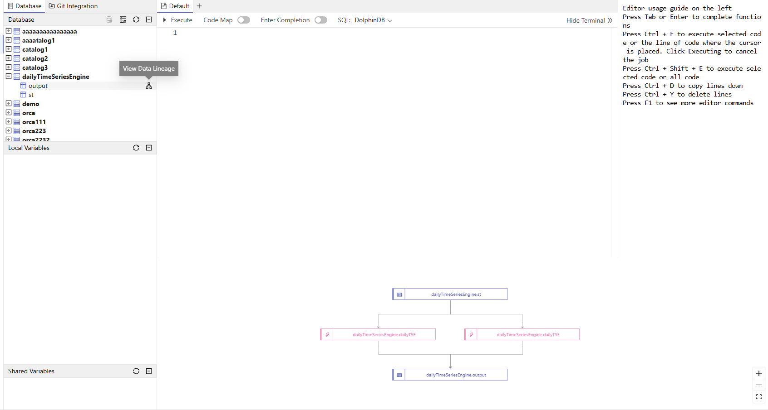Image resolution: width=768 pixels, height=410 pixels.
Task: Open the SQL DolphinDB dropdown
Action: [x=373, y=20]
